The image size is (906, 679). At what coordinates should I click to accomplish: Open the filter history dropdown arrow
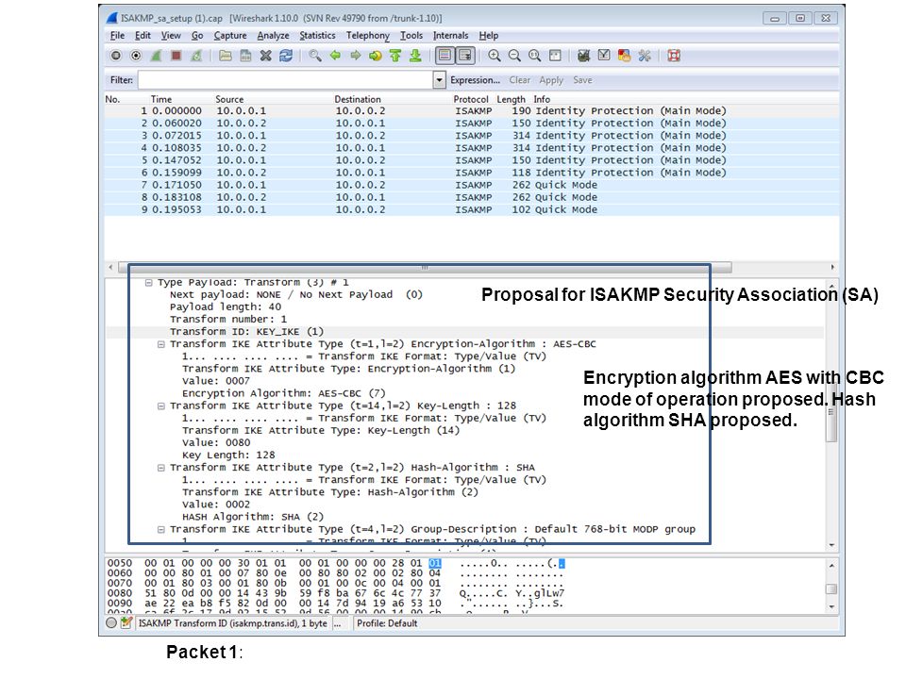[x=439, y=80]
